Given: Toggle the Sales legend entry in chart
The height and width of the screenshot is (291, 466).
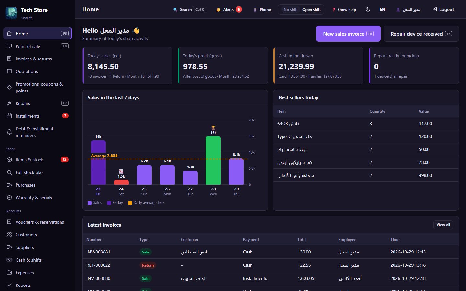Looking at the screenshot, I should point(95,203).
